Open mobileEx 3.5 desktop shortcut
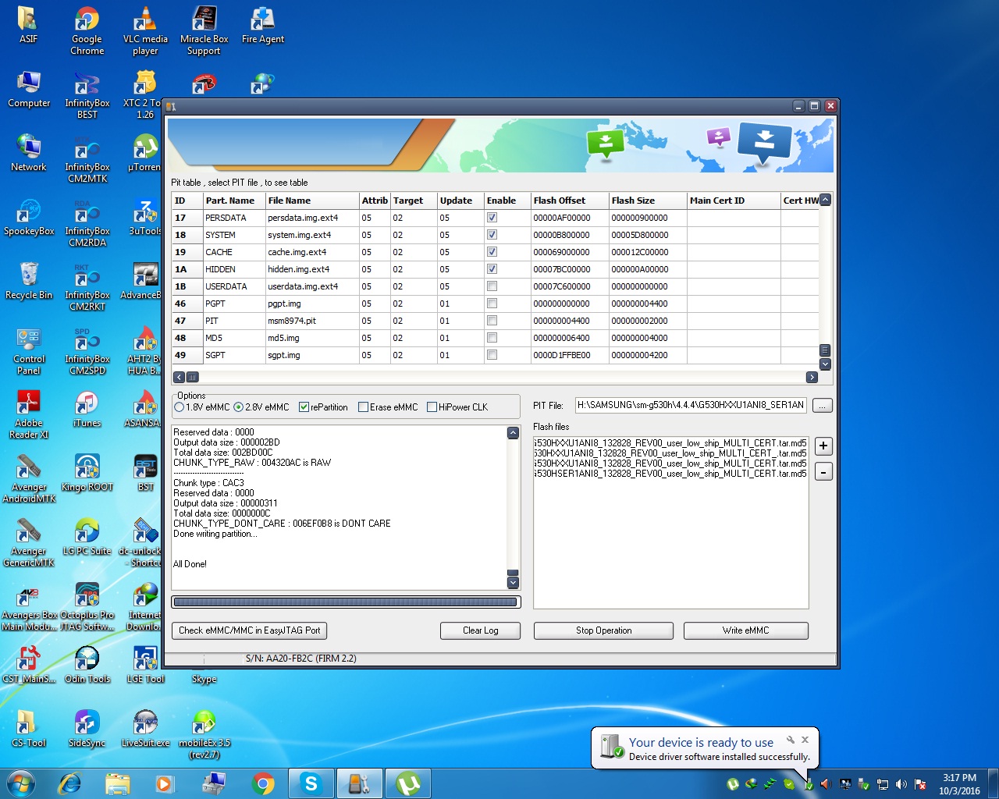Screen dimensions: 999x799 click(x=204, y=735)
